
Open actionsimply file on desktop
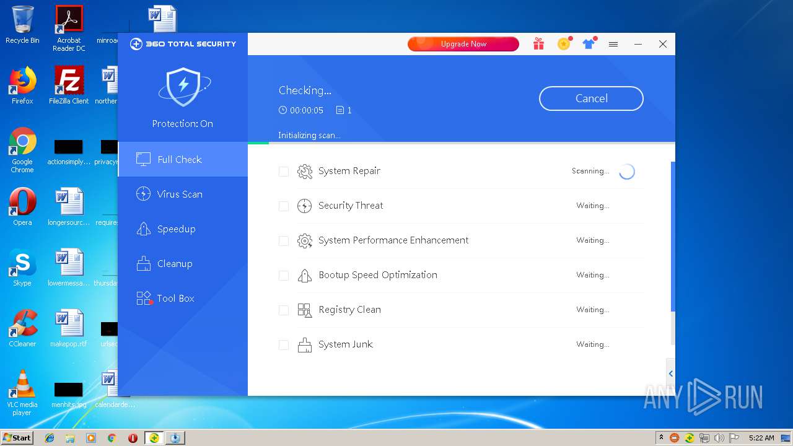69,153
